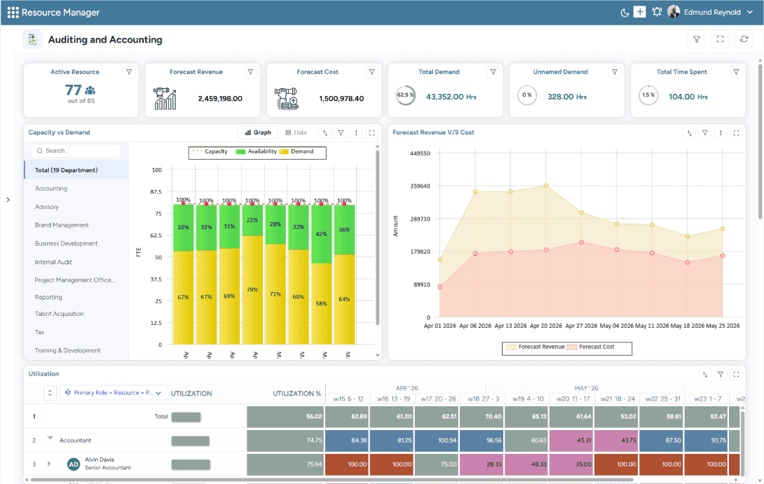The image size is (764, 484).
Task: Maximize the Utilization widget
Action: (736, 375)
